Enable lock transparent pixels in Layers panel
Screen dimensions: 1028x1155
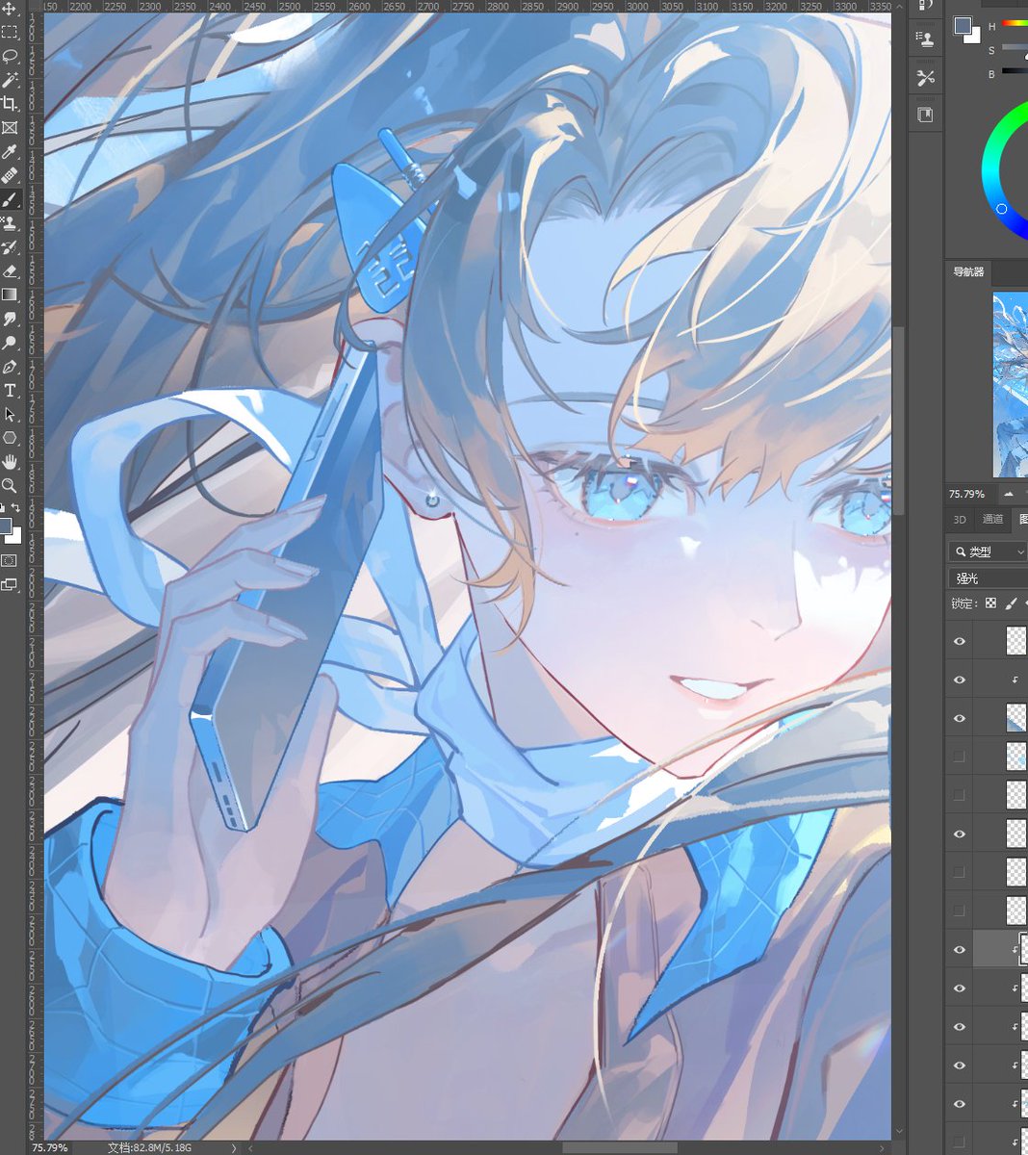click(x=990, y=603)
